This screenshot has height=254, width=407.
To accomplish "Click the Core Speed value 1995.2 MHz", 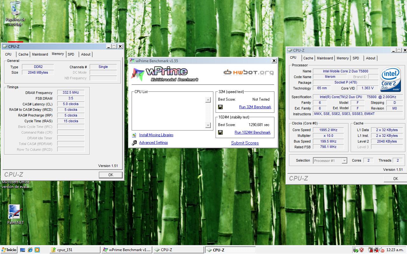I will tap(328, 130).
